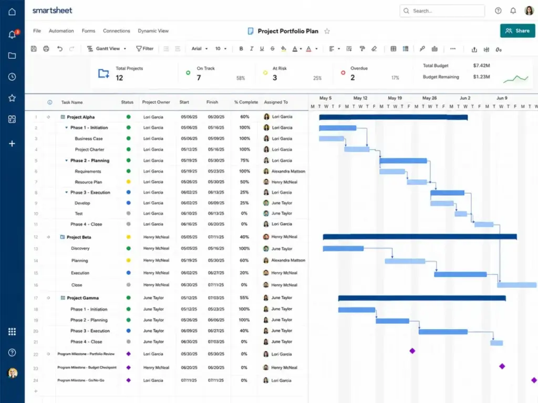The height and width of the screenshot is (403, 538).
Task: Open the Gantt View dropdown
Action: click(x=107, y=49)
